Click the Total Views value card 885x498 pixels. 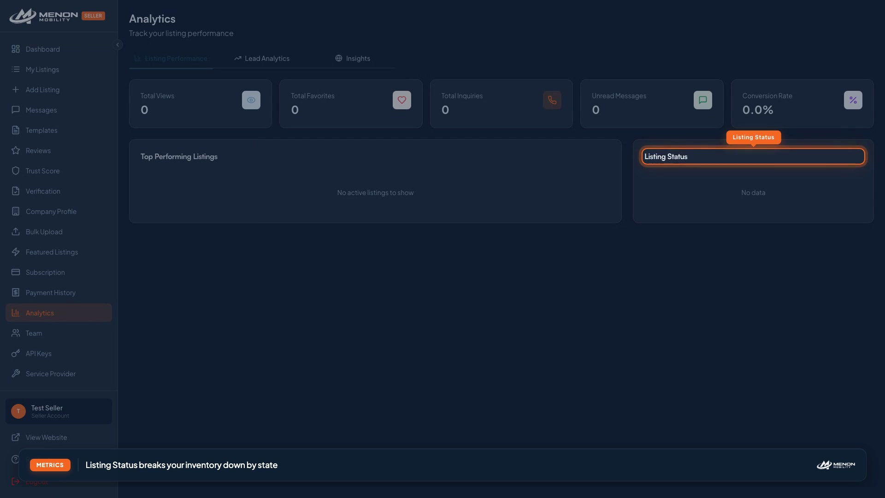coord(201,104)
